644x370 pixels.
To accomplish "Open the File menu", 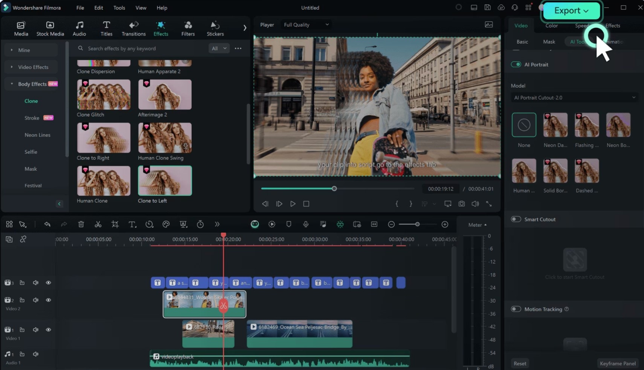I will tap(80, 8).
